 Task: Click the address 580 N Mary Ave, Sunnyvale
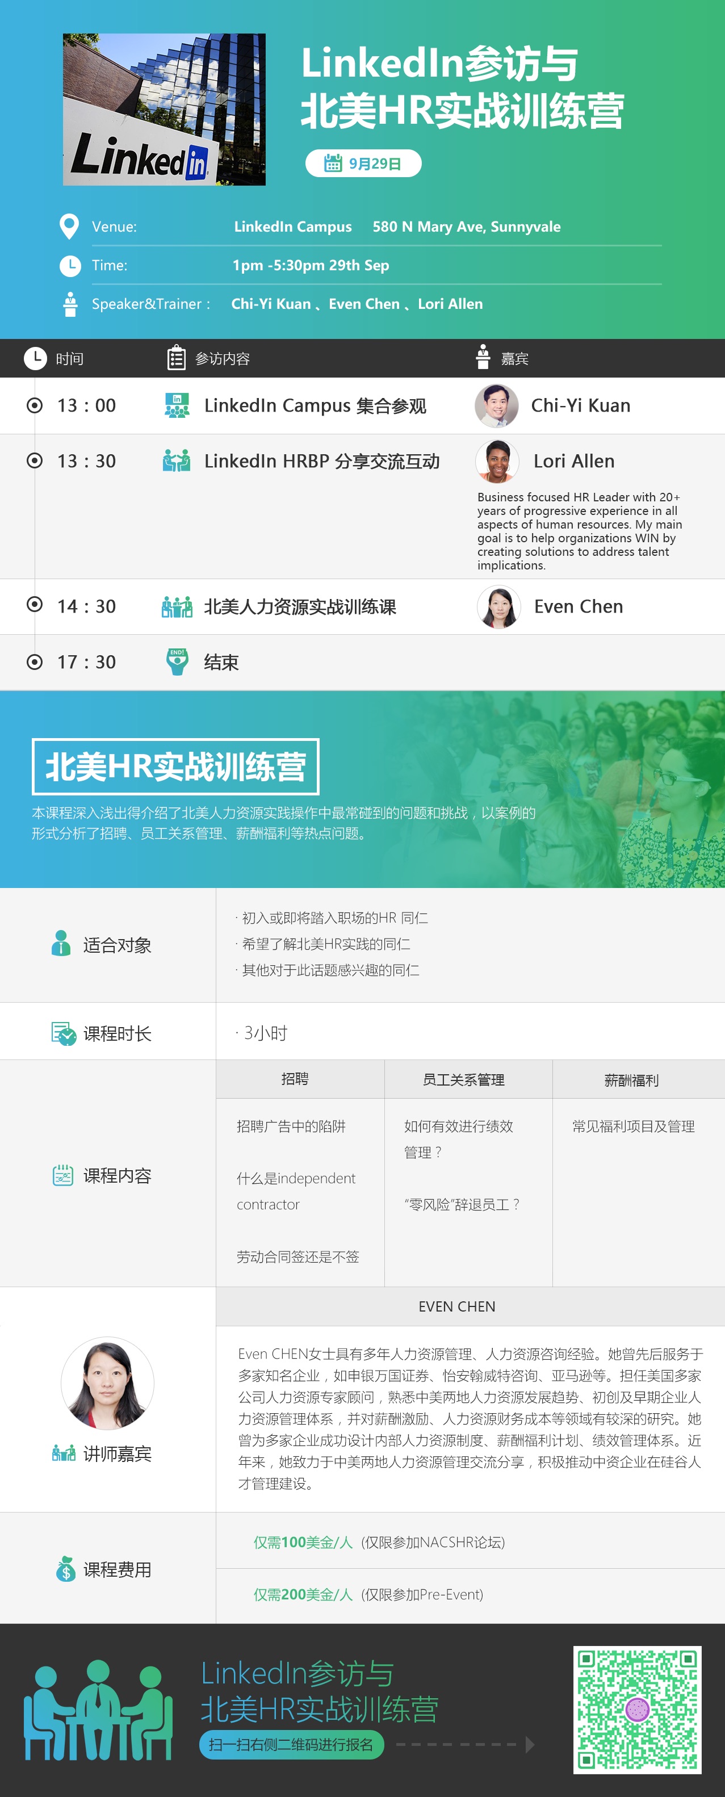(467, 227)
